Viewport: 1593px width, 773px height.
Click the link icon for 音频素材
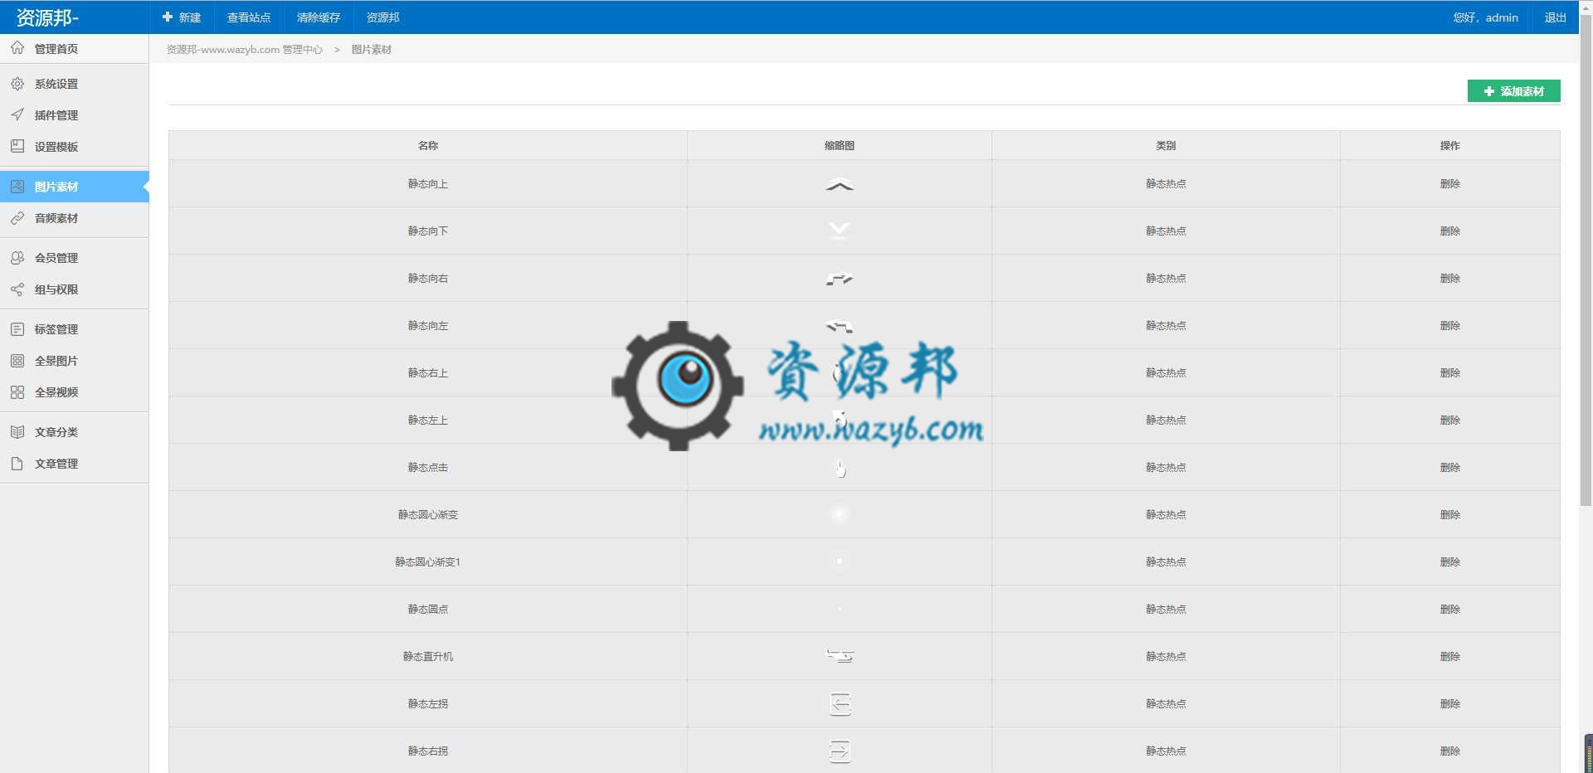click(x=17, y=218)
